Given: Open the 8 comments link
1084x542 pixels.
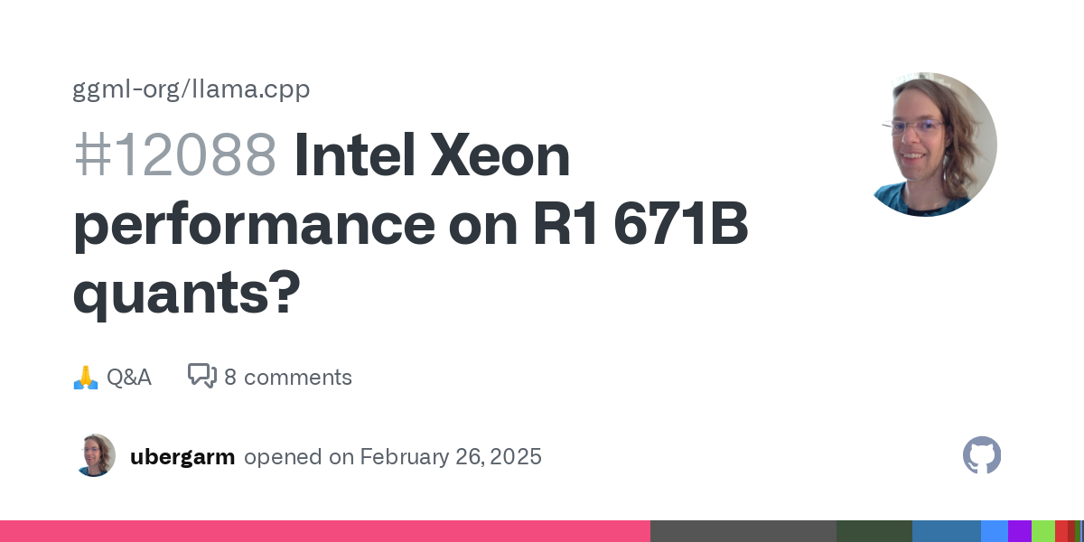Looking at the screenshot, I should pos(287,378).
